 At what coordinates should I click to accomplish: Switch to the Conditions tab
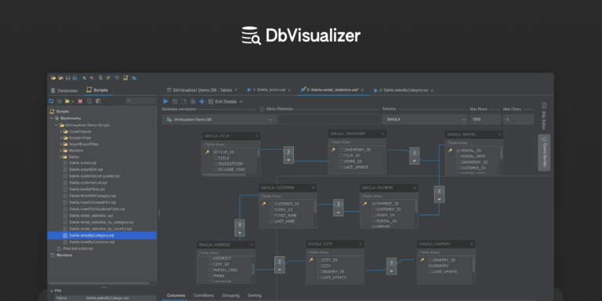pyautogui.click(x=204, y=296)
